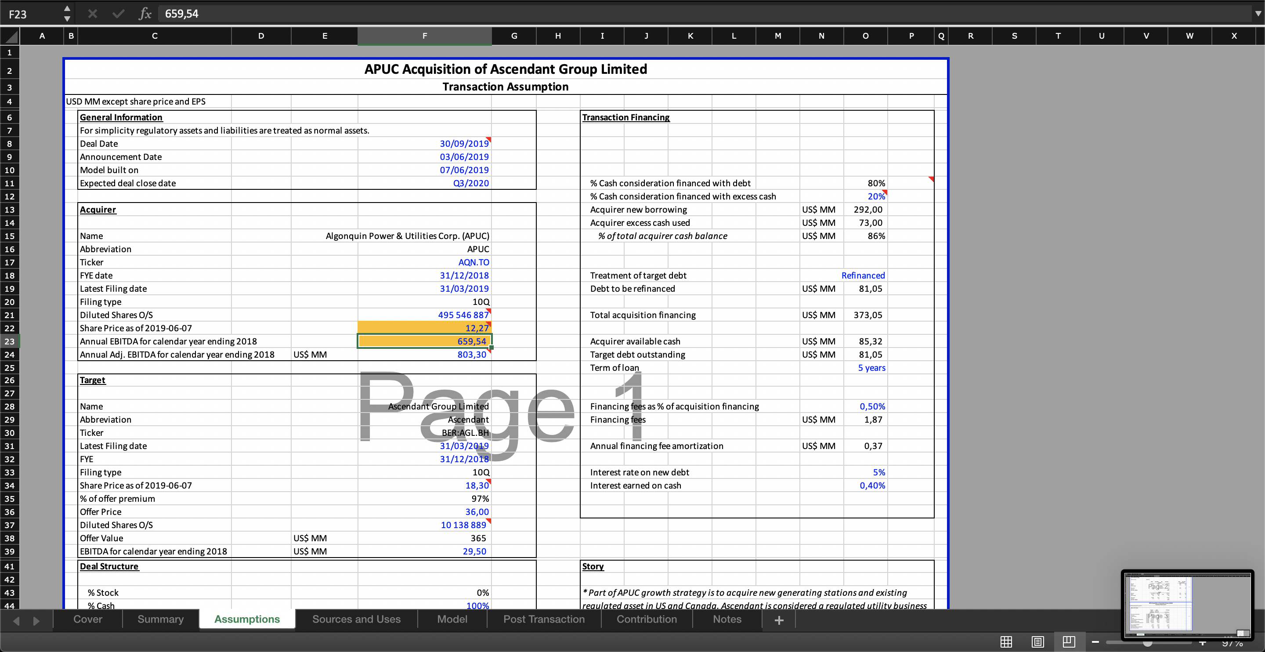1265x652 pixels.
Task: Select the Share Price cell 12,27
Action: [425, 328]
